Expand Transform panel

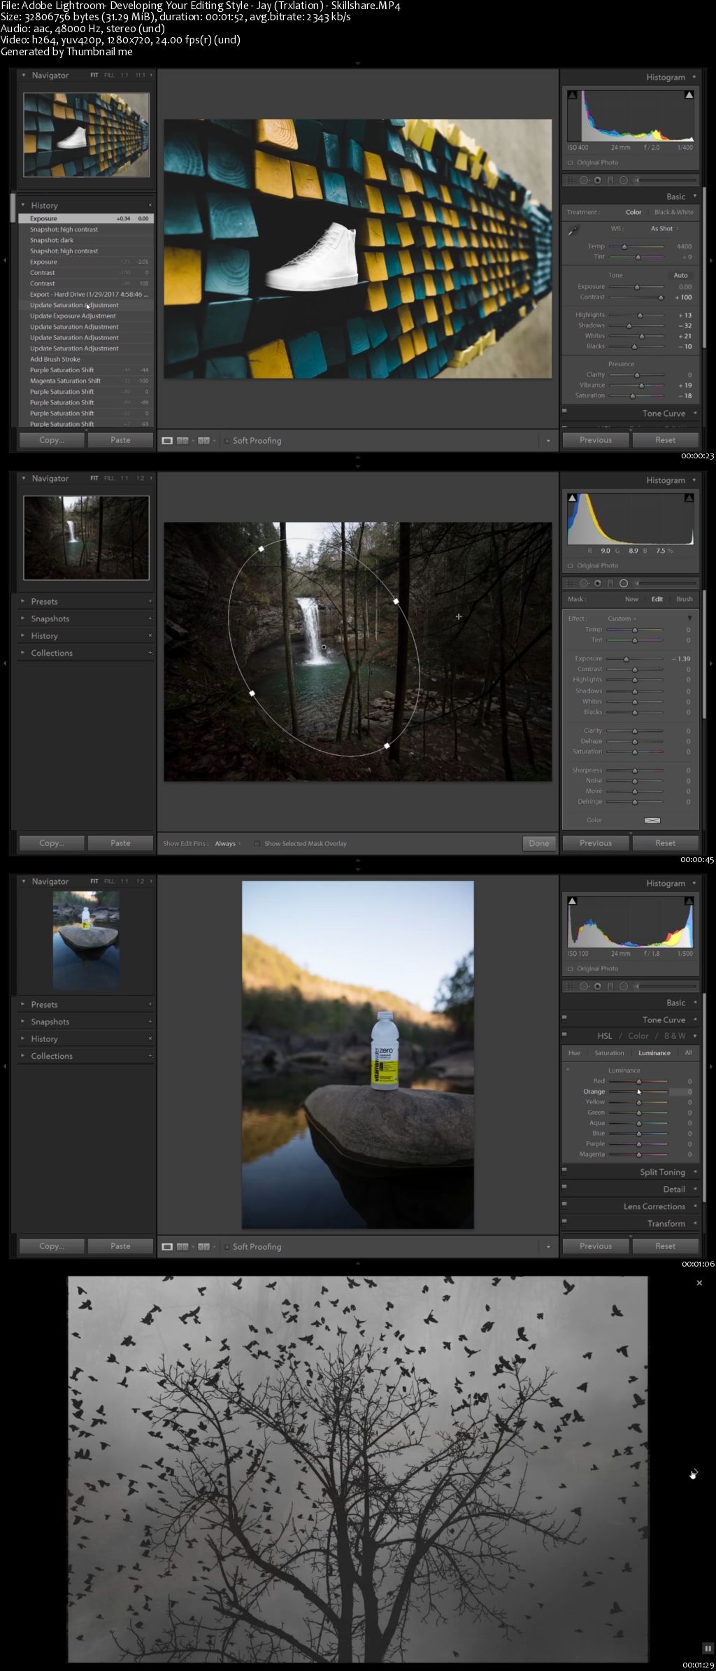(x=695, y=1223)
